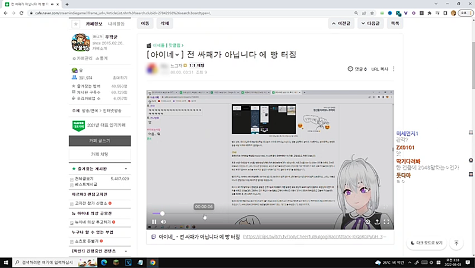Go to the previous post with 이전글
The image size is (475, 268).
[341, 23]
